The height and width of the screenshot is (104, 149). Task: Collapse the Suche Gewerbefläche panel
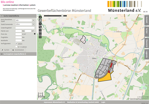(18, 16)
